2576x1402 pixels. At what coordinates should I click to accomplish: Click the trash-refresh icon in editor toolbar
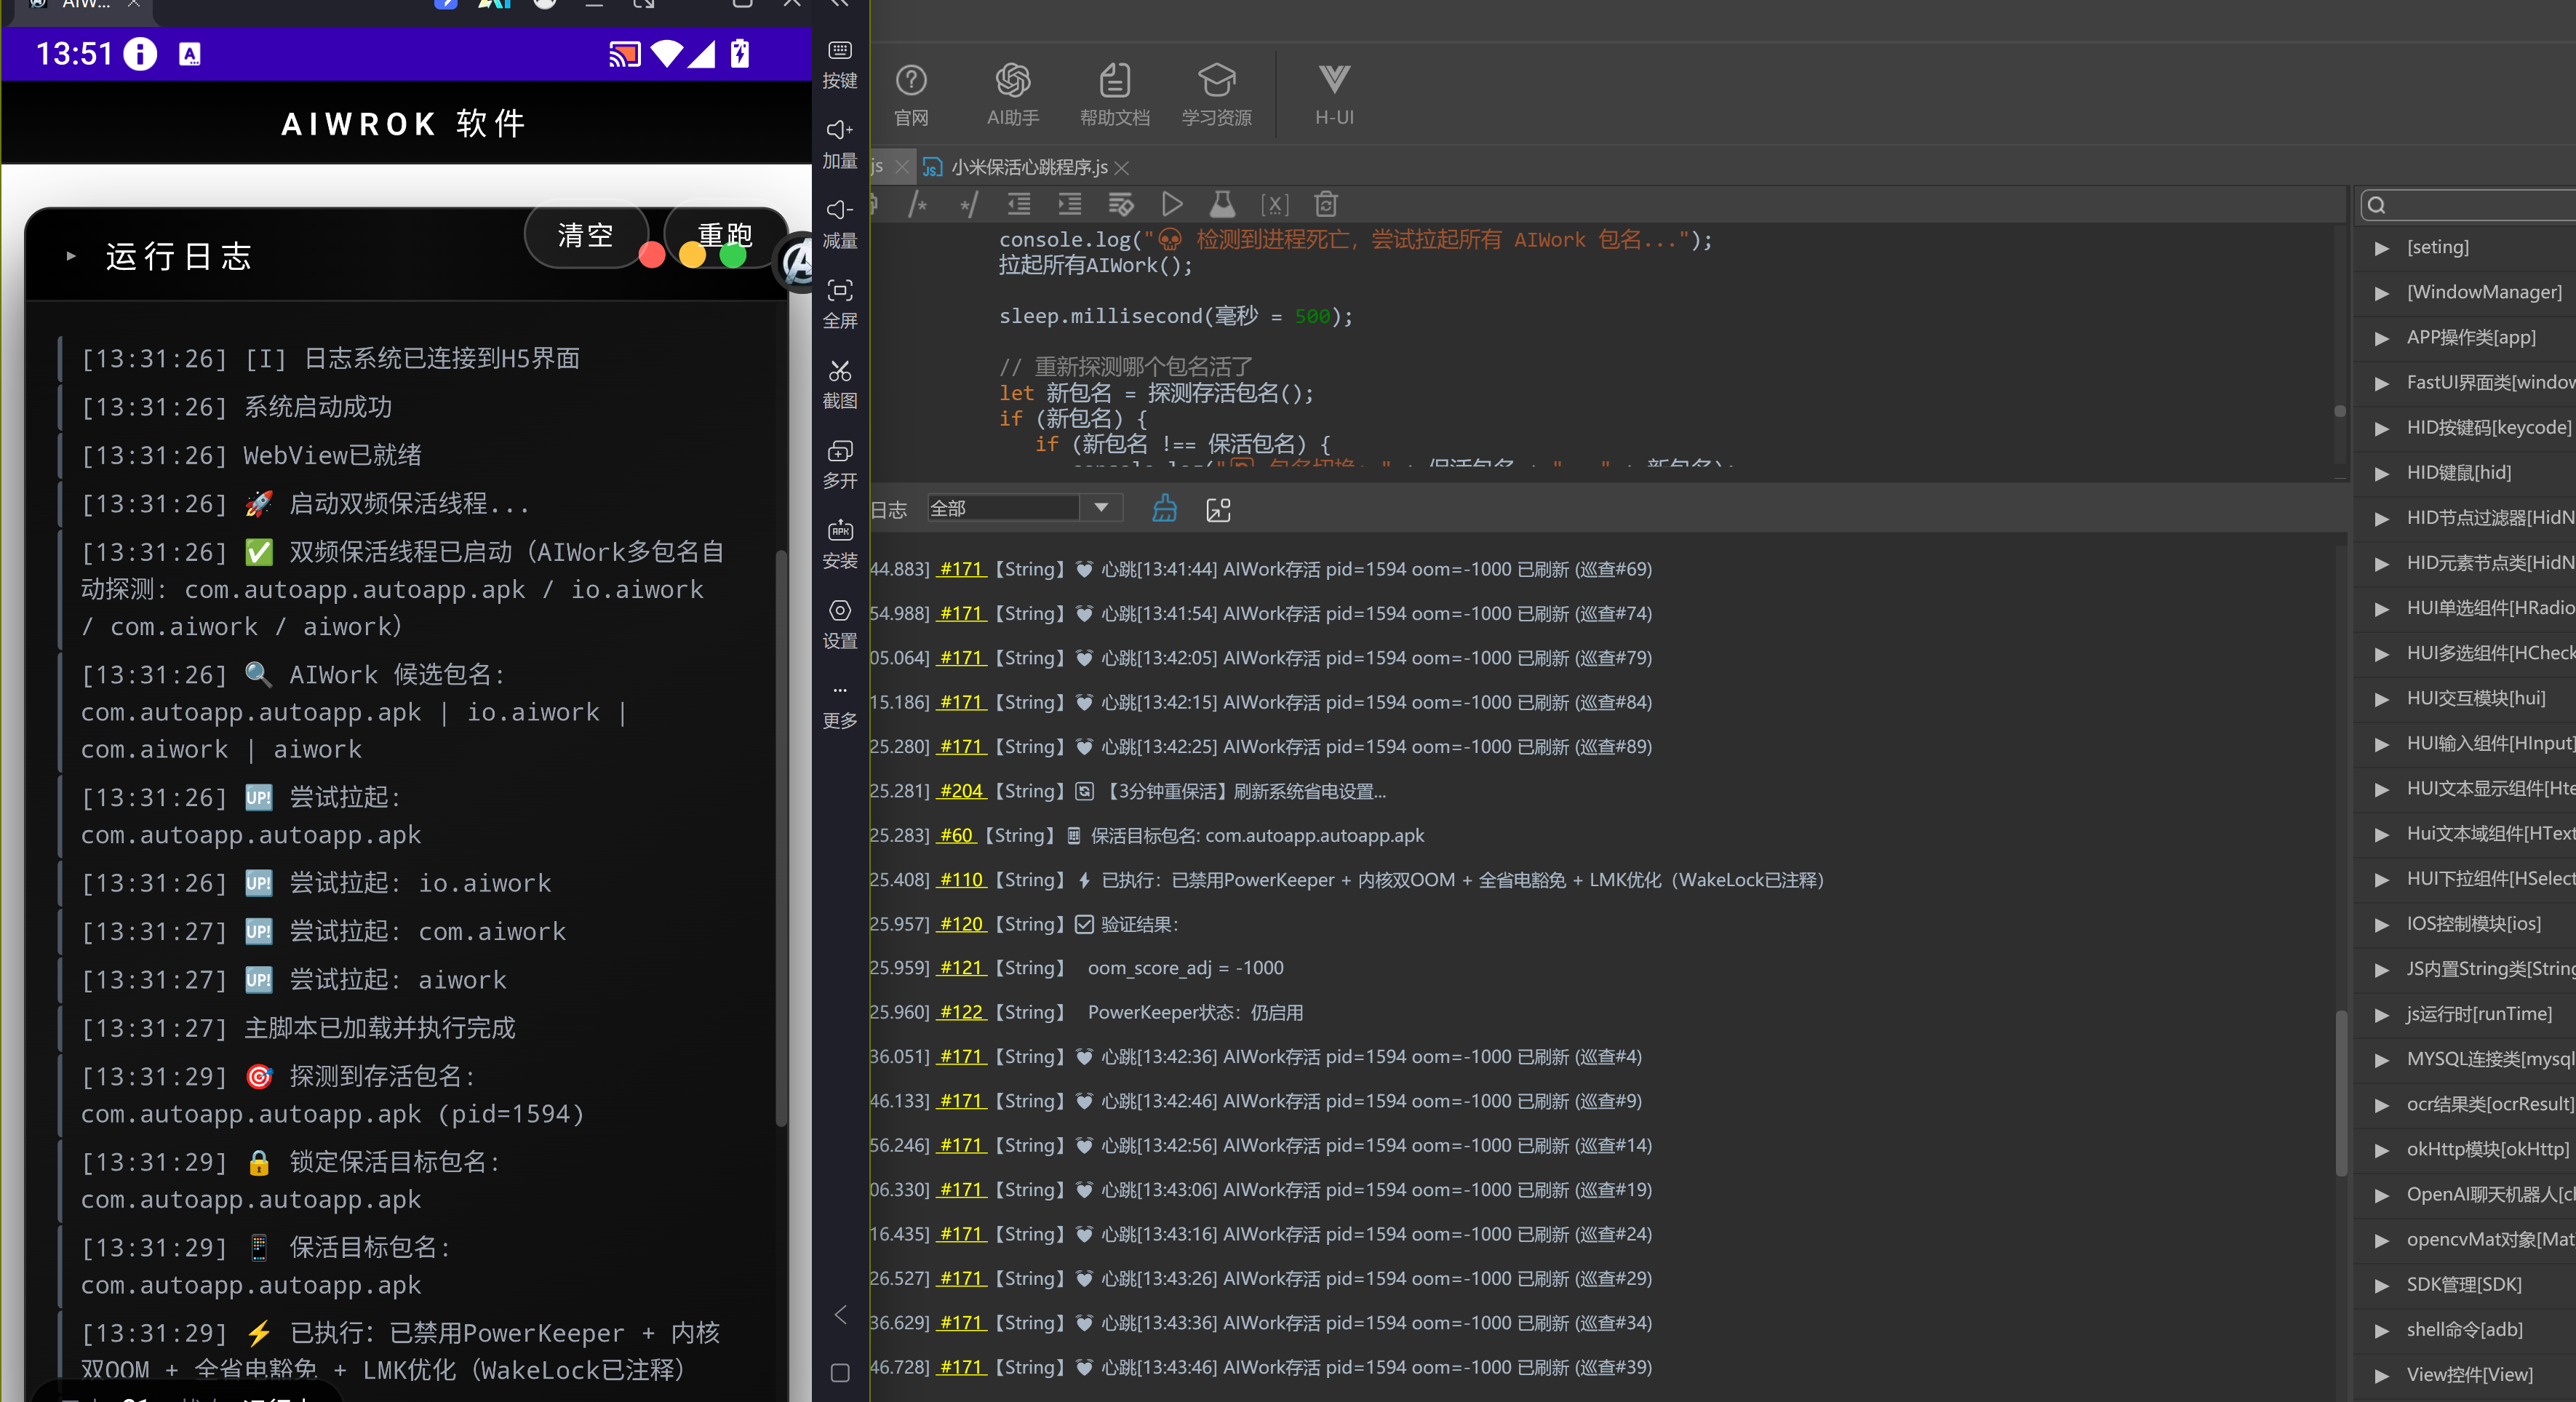1326,205
